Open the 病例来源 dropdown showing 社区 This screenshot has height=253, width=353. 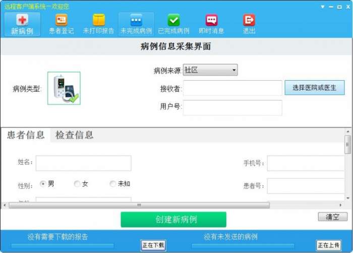point(210,70)
